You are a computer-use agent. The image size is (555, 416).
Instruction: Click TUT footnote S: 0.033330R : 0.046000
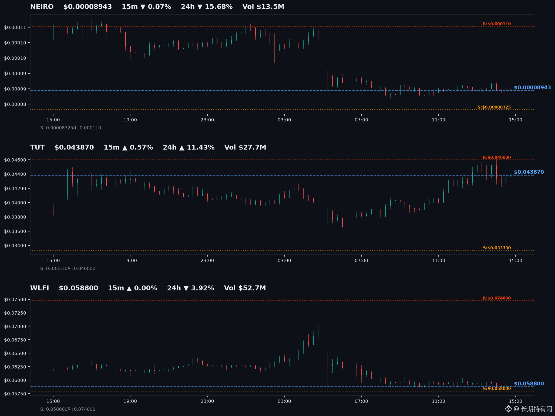[68, 269]
